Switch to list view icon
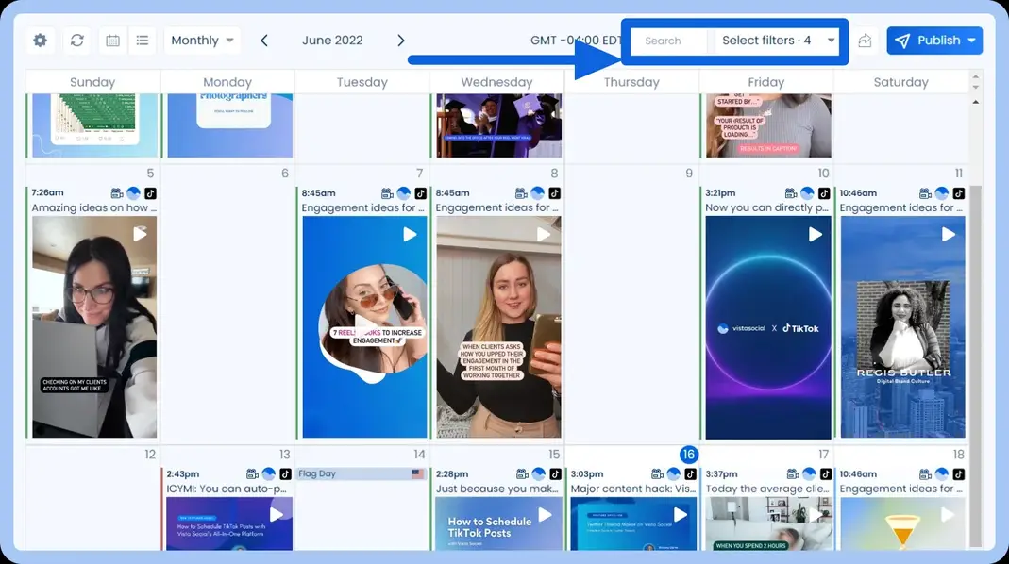This screenshot has height=564, width=1009. (143, 41)
